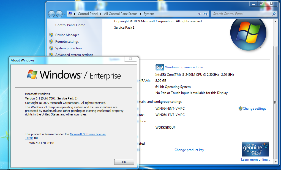Open Advanced system settings link
The image size is (281, 170).
click(74, 55)
